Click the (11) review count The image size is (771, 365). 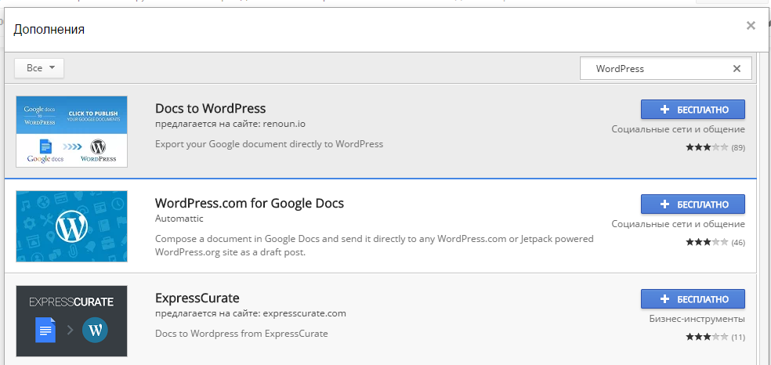738,337
